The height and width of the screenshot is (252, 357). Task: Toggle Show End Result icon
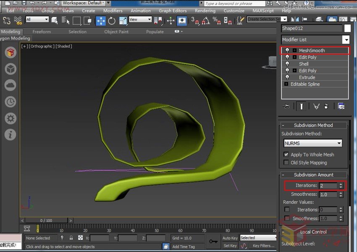[x=301, y=106]
